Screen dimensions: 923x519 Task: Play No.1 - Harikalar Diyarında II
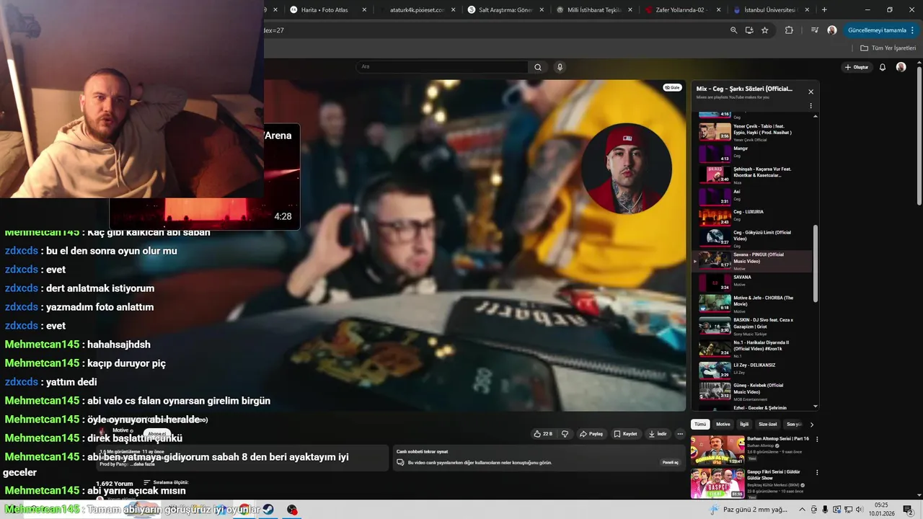(753, 348)
